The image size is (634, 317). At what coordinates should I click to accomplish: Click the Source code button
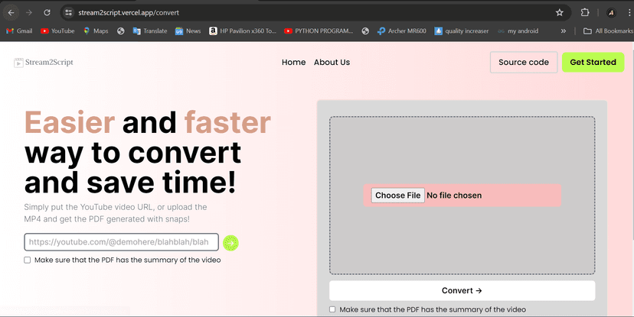[x=524, y=62]
